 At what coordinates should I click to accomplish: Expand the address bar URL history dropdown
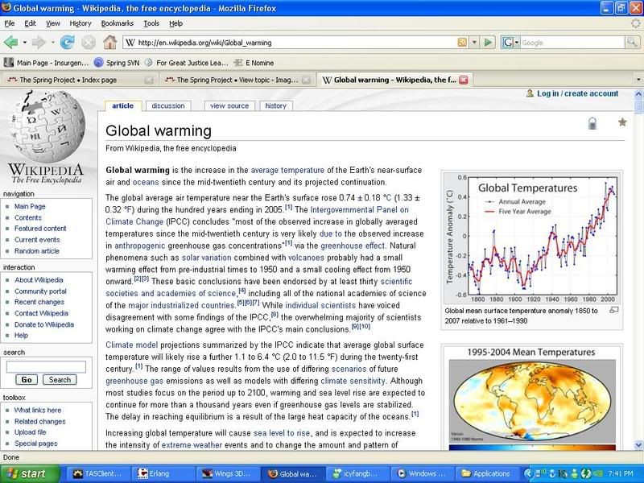[474, 43]
